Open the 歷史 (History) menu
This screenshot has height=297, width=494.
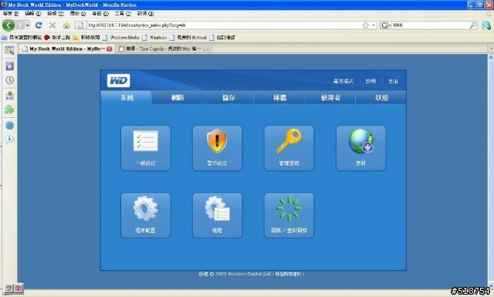coord(78,14)
